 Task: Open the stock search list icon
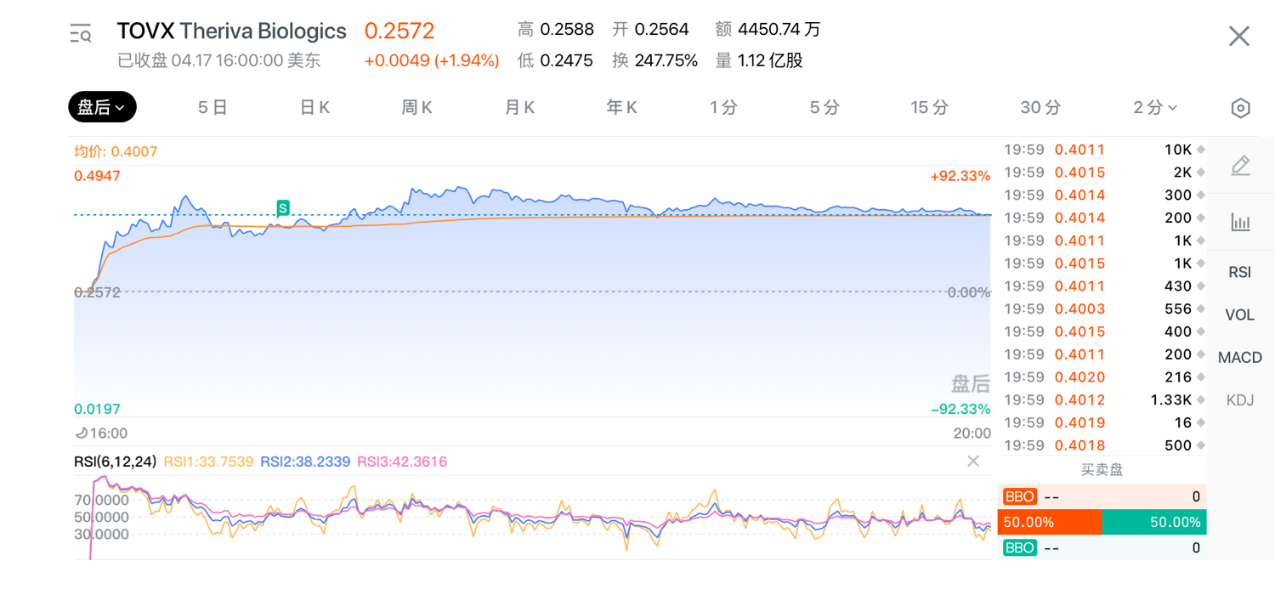click(x=80, y=34)
